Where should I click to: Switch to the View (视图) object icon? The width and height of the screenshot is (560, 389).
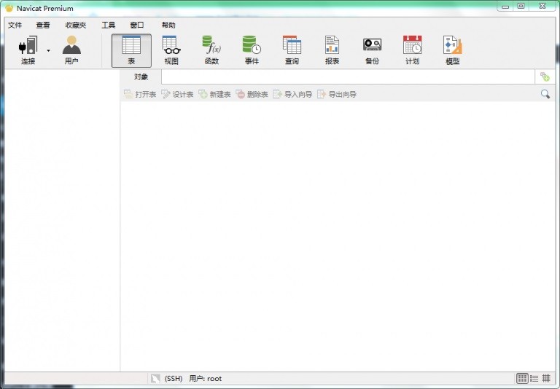[x=171, y=45]
